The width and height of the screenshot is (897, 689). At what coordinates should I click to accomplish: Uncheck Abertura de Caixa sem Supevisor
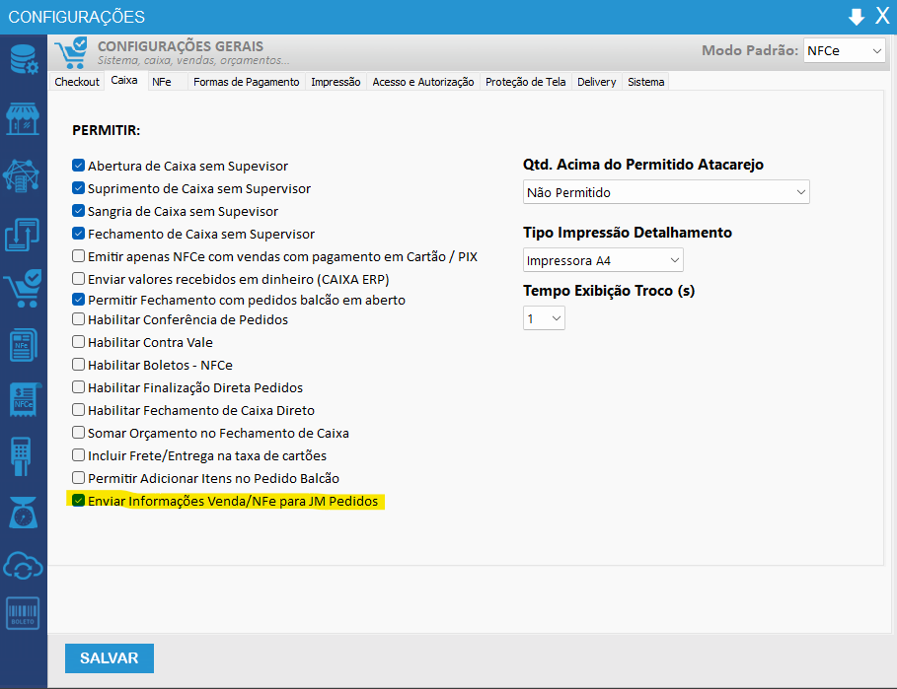pyautogui.click(x=79, y=167)
